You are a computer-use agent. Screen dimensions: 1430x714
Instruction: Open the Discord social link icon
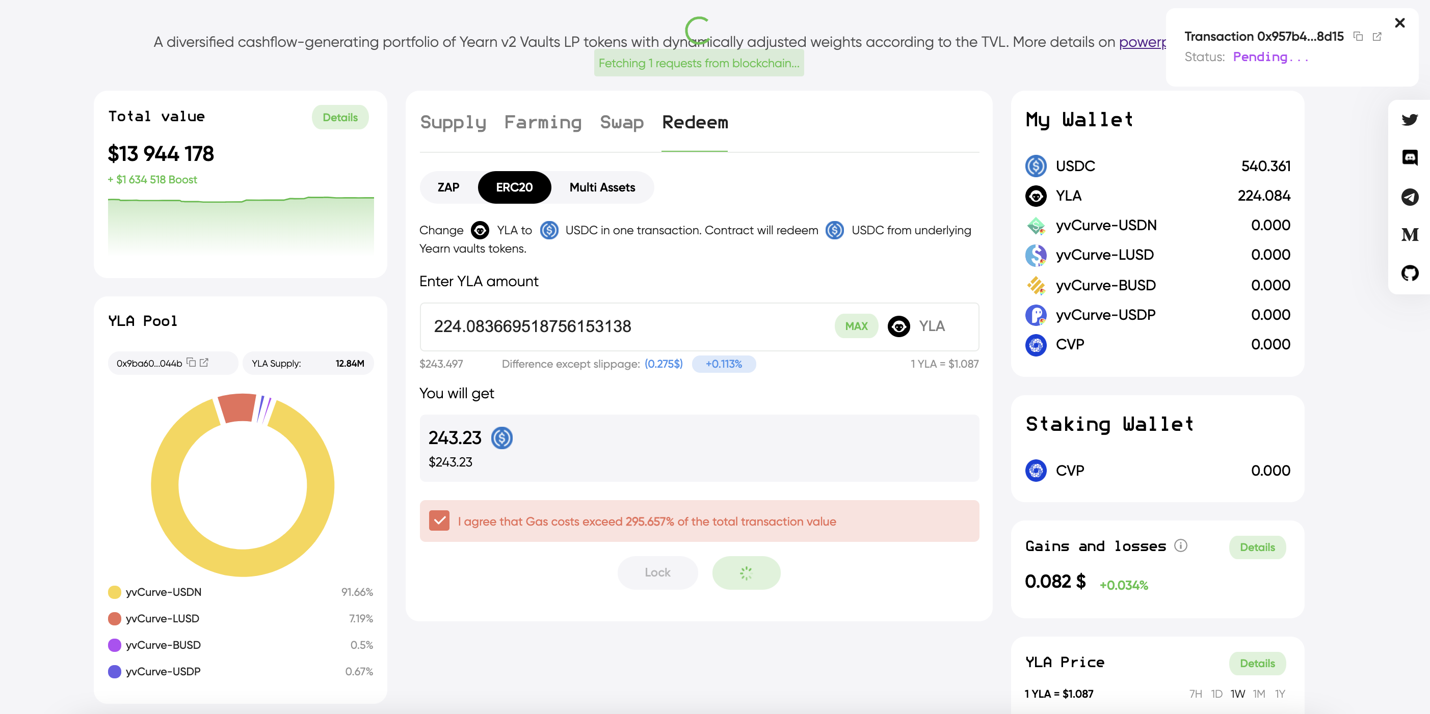[1410, 157]
